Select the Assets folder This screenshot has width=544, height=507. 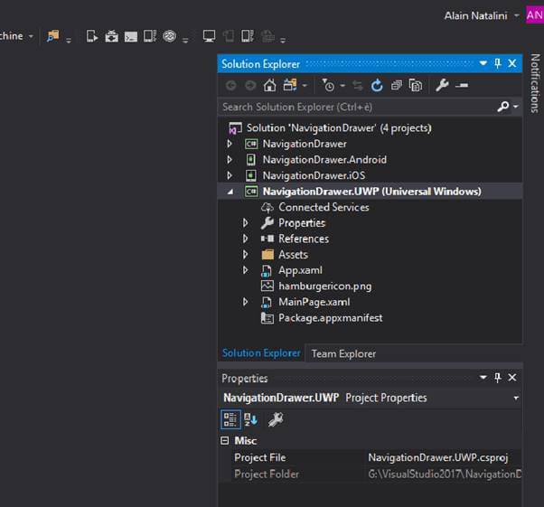point(293,254)
